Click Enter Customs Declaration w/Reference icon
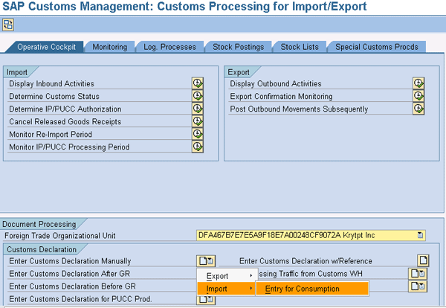 pyautogui.click(x=423, y=260)
